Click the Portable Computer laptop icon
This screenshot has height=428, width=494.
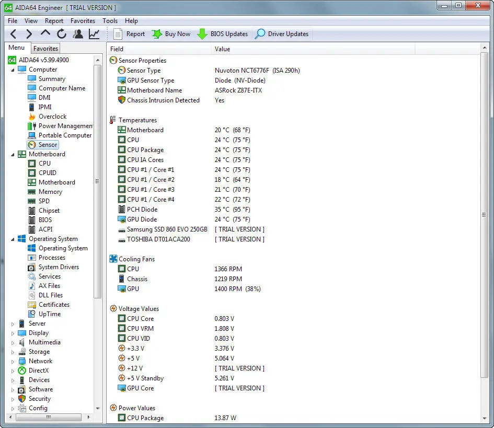(32, 135)
